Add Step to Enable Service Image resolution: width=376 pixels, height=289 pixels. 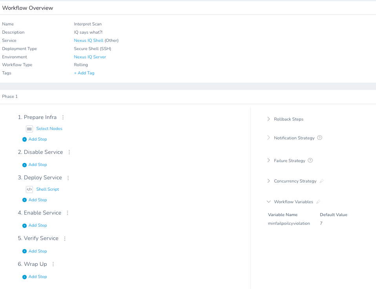point(38,225)
